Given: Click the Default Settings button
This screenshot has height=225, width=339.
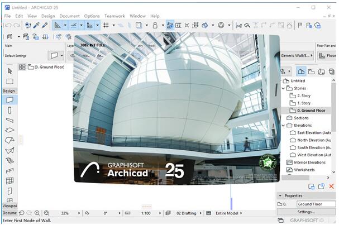Looking at the screenshot, I should [15, 56].
